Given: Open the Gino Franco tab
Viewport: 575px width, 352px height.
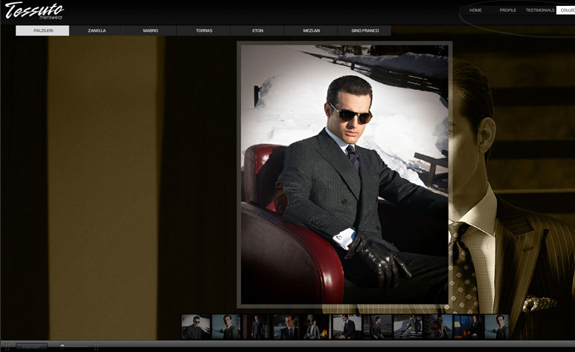Looking at the screenshot, I should [x=364, y=30].
